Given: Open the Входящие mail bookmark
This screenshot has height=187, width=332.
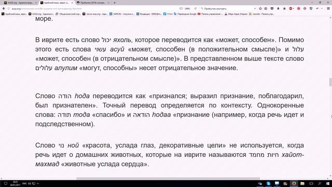Looking at the screenshot, I should coord(149,14).
